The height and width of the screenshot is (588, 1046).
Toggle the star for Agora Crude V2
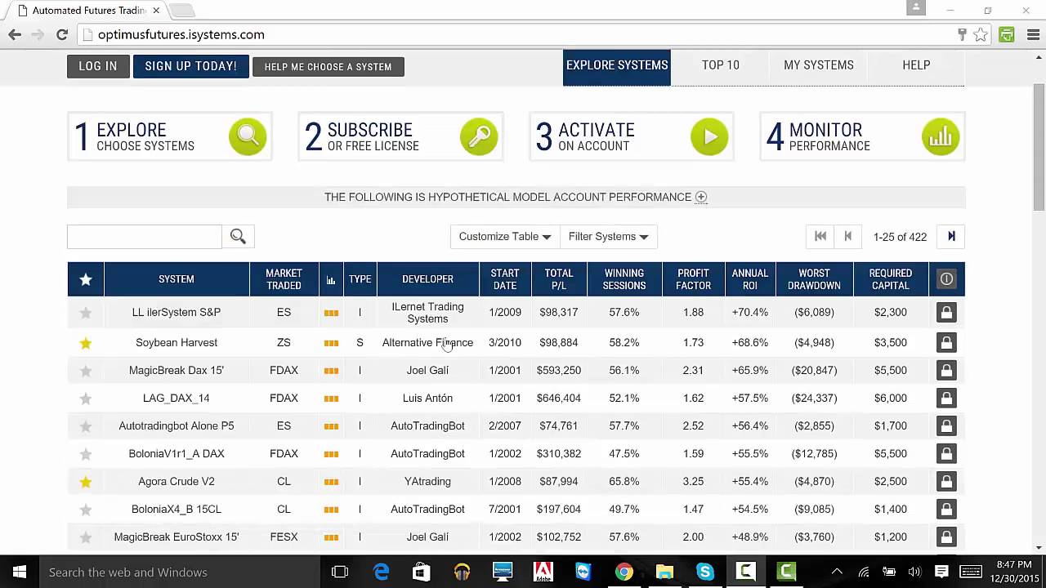(x=86, y=481)
